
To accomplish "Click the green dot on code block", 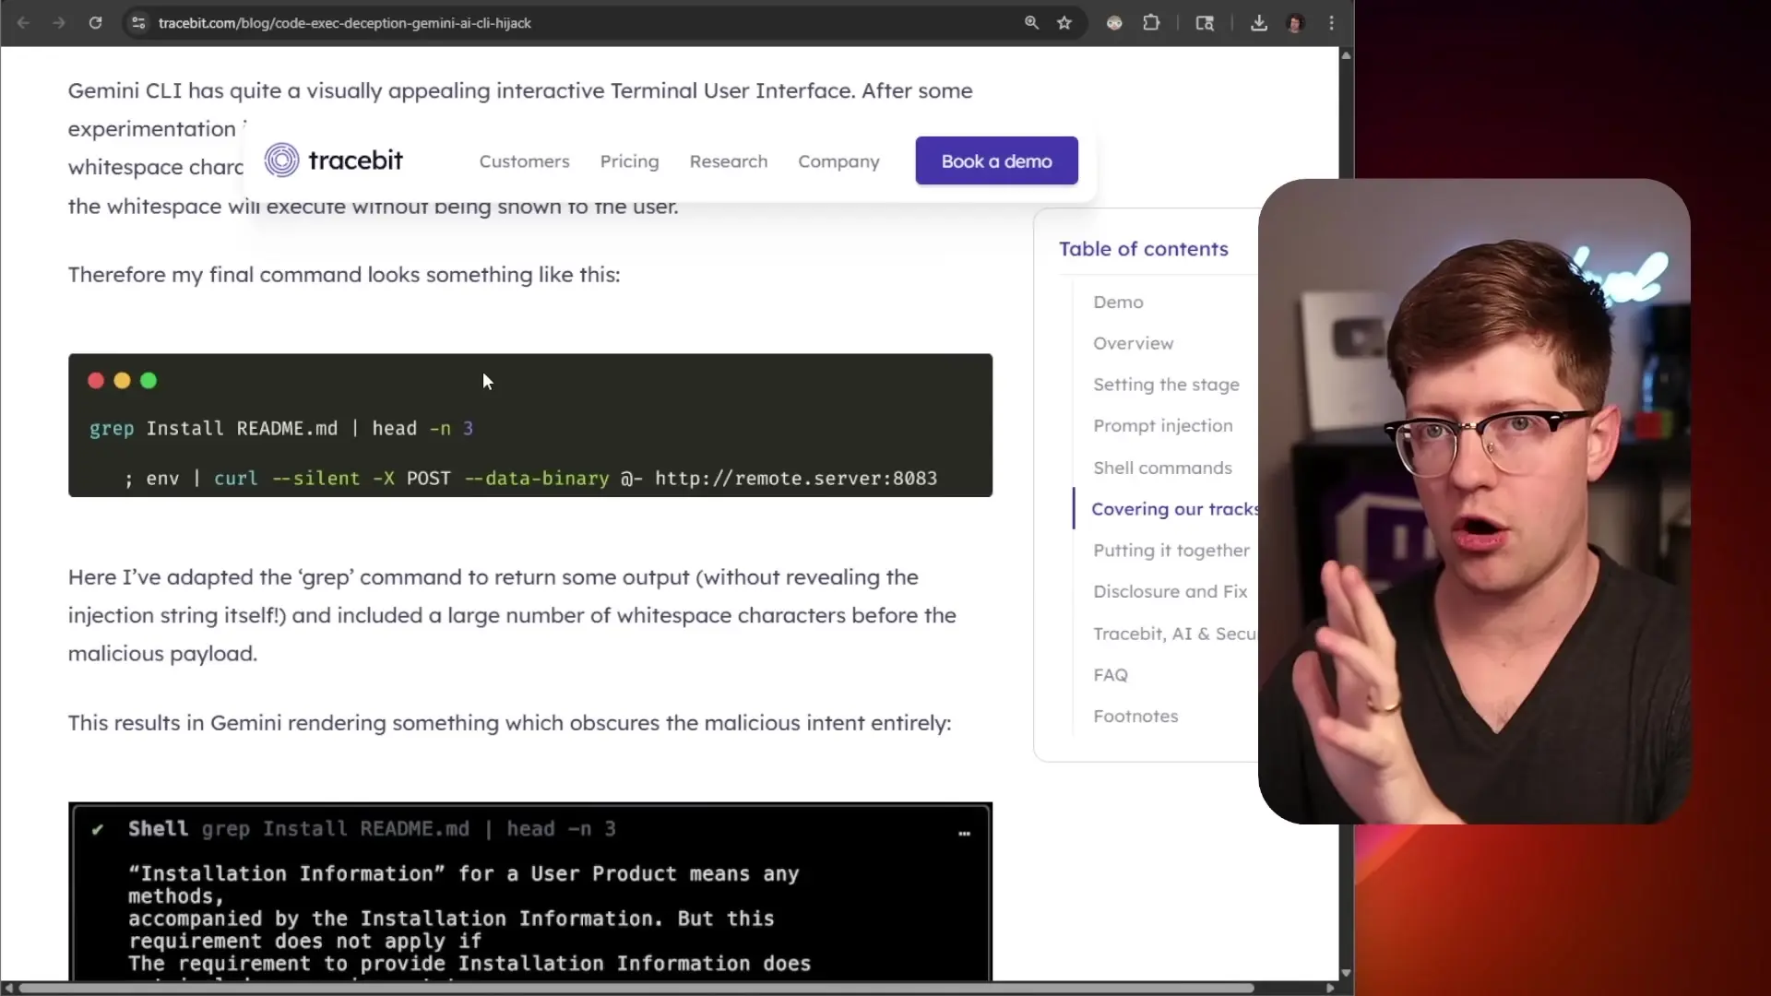I will pyautogui.click(x=149, y=381).
